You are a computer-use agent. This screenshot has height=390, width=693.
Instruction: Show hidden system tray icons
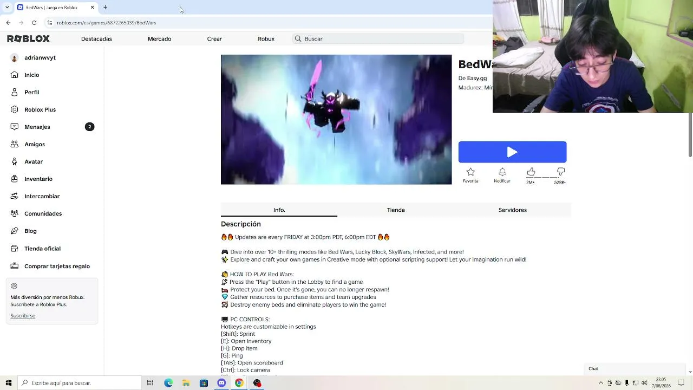click(x=600, y=383)
